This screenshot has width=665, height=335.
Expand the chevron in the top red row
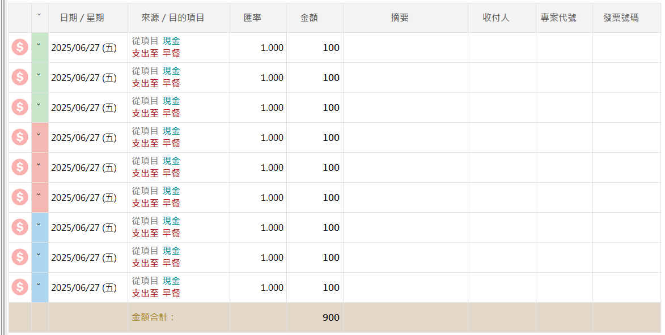click(x=39, y=135)
